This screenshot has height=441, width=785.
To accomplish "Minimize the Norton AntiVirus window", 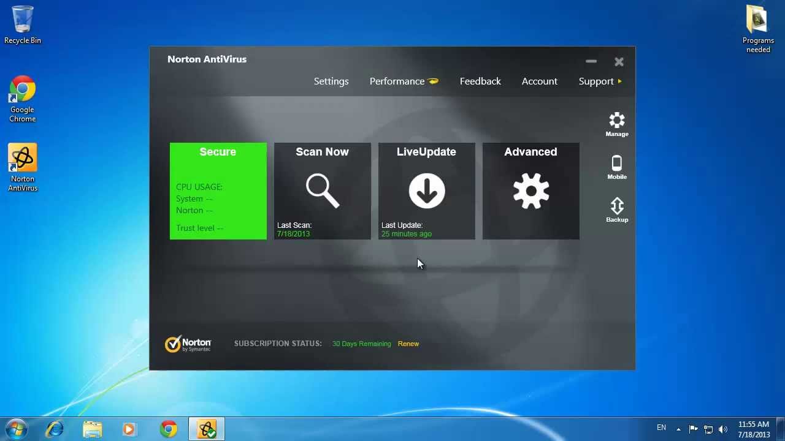I will click(x=591, y=61).
